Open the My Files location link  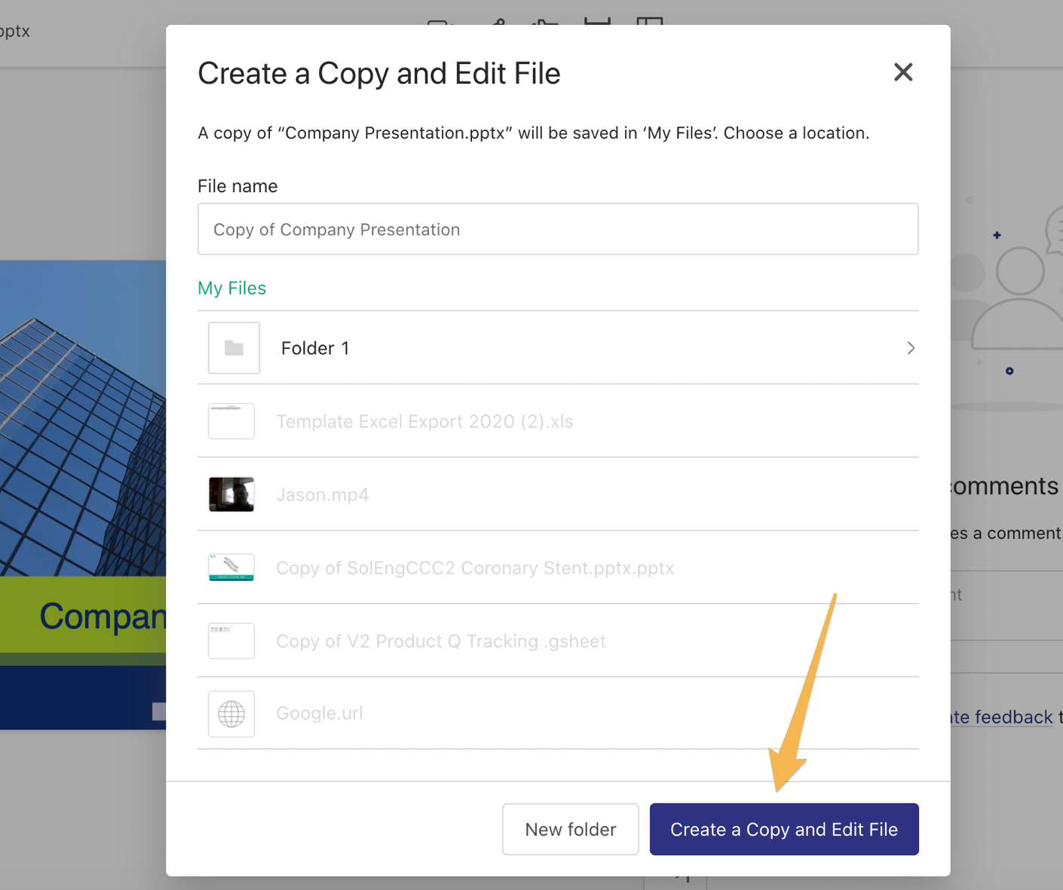coord(231,288)
